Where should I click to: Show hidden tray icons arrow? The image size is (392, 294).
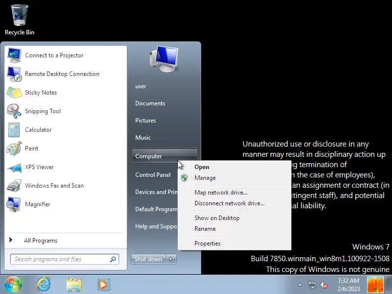point(300,285)
